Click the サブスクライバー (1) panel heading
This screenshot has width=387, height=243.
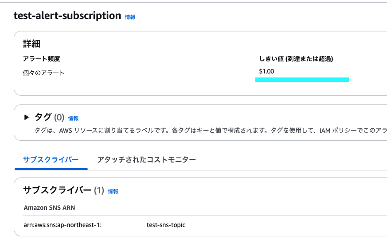[63, 190]
